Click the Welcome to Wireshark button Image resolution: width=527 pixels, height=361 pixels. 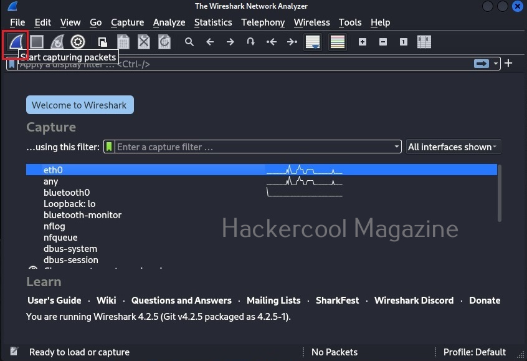tap(80, 105)
